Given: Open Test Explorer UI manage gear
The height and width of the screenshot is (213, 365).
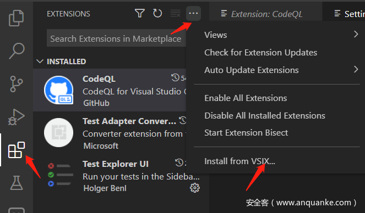Looking at the screenshot, I should point(195,188).
